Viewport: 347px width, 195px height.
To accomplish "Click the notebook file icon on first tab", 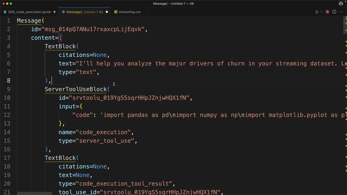I will (5, 12).
